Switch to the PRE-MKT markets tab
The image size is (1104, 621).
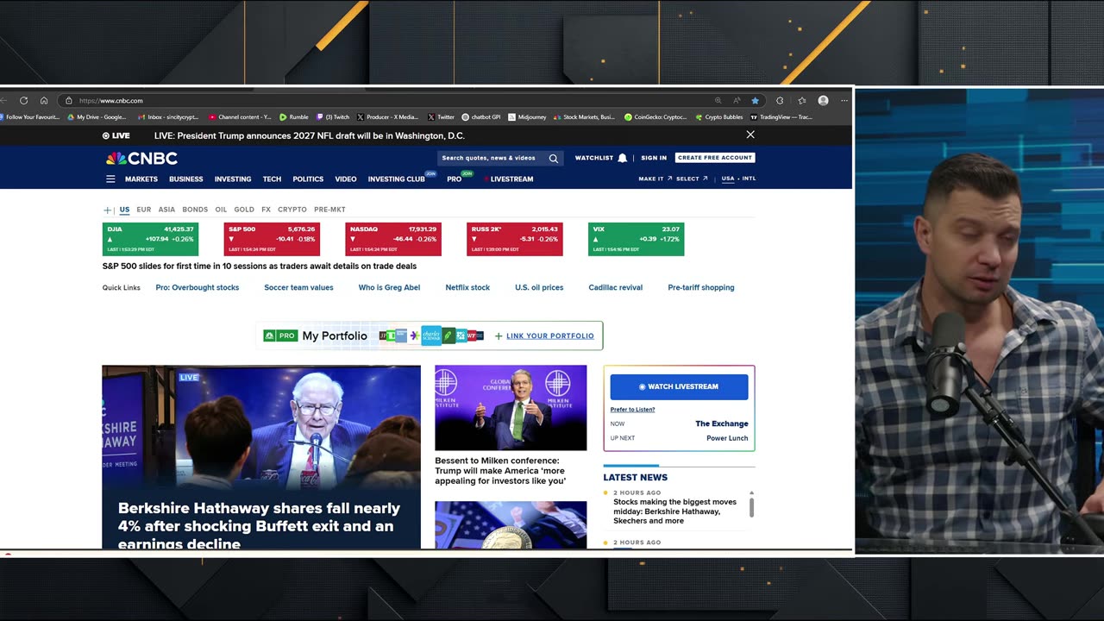(x=329, y=210)
